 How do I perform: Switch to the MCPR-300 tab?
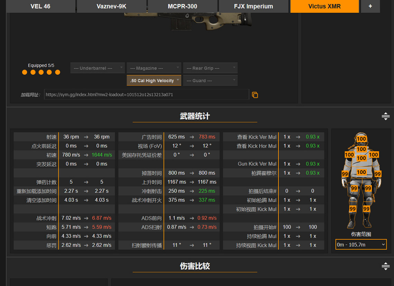182,6
